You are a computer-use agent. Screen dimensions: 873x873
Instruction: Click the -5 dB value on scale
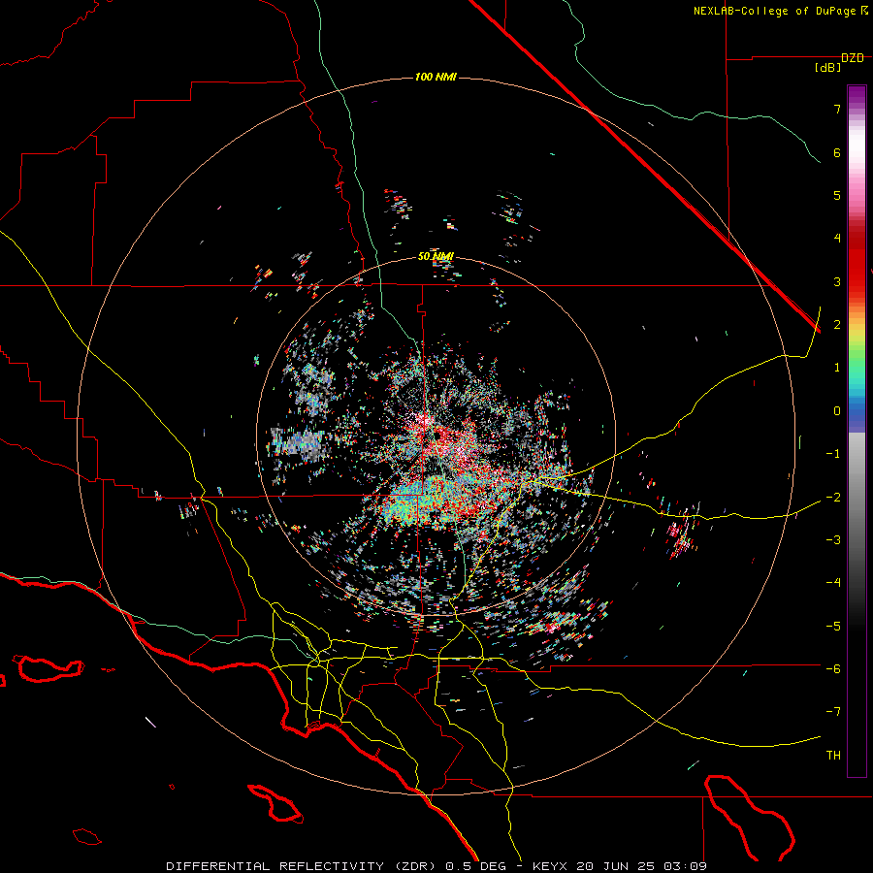tap(833, 626)
